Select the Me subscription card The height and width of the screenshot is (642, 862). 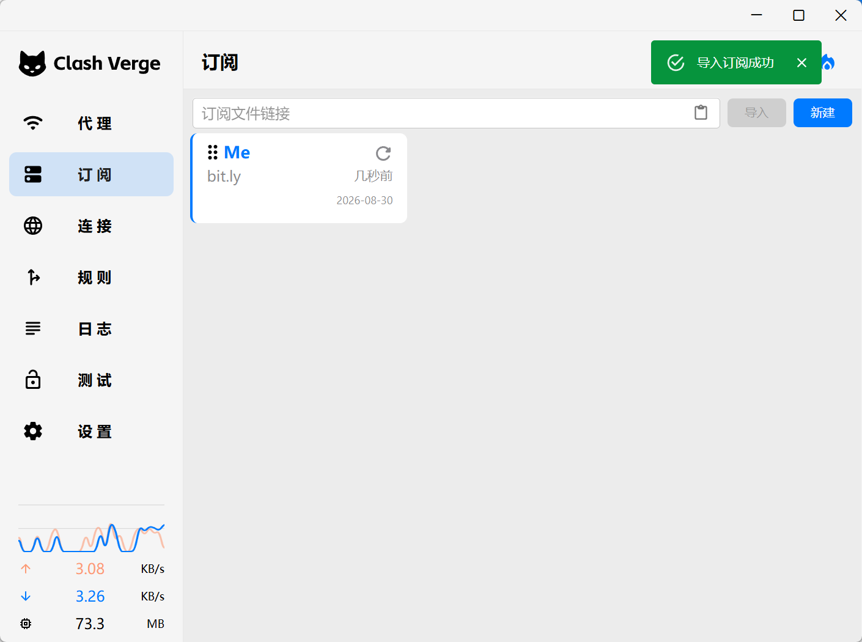point(299,178)
